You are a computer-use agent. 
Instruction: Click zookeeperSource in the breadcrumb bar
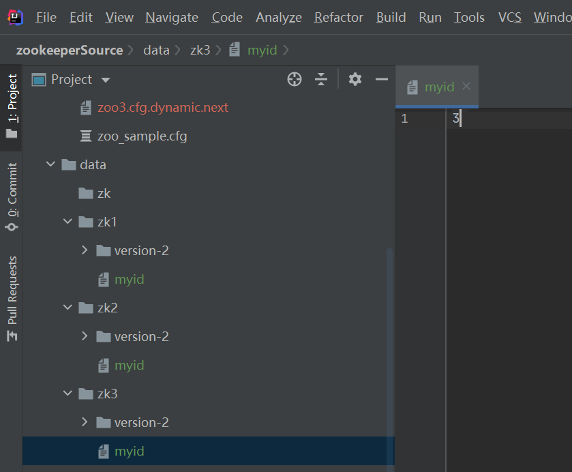(x=70, y=50)
